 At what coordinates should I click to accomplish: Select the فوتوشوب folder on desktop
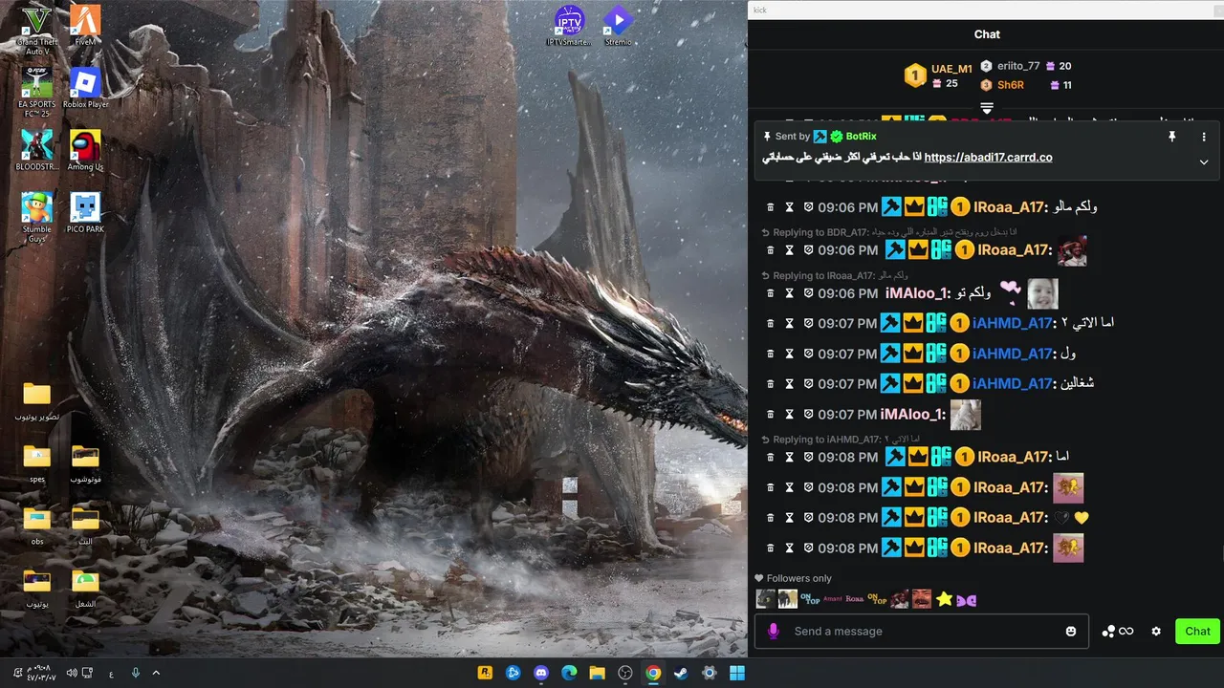(x=85, y=463)
